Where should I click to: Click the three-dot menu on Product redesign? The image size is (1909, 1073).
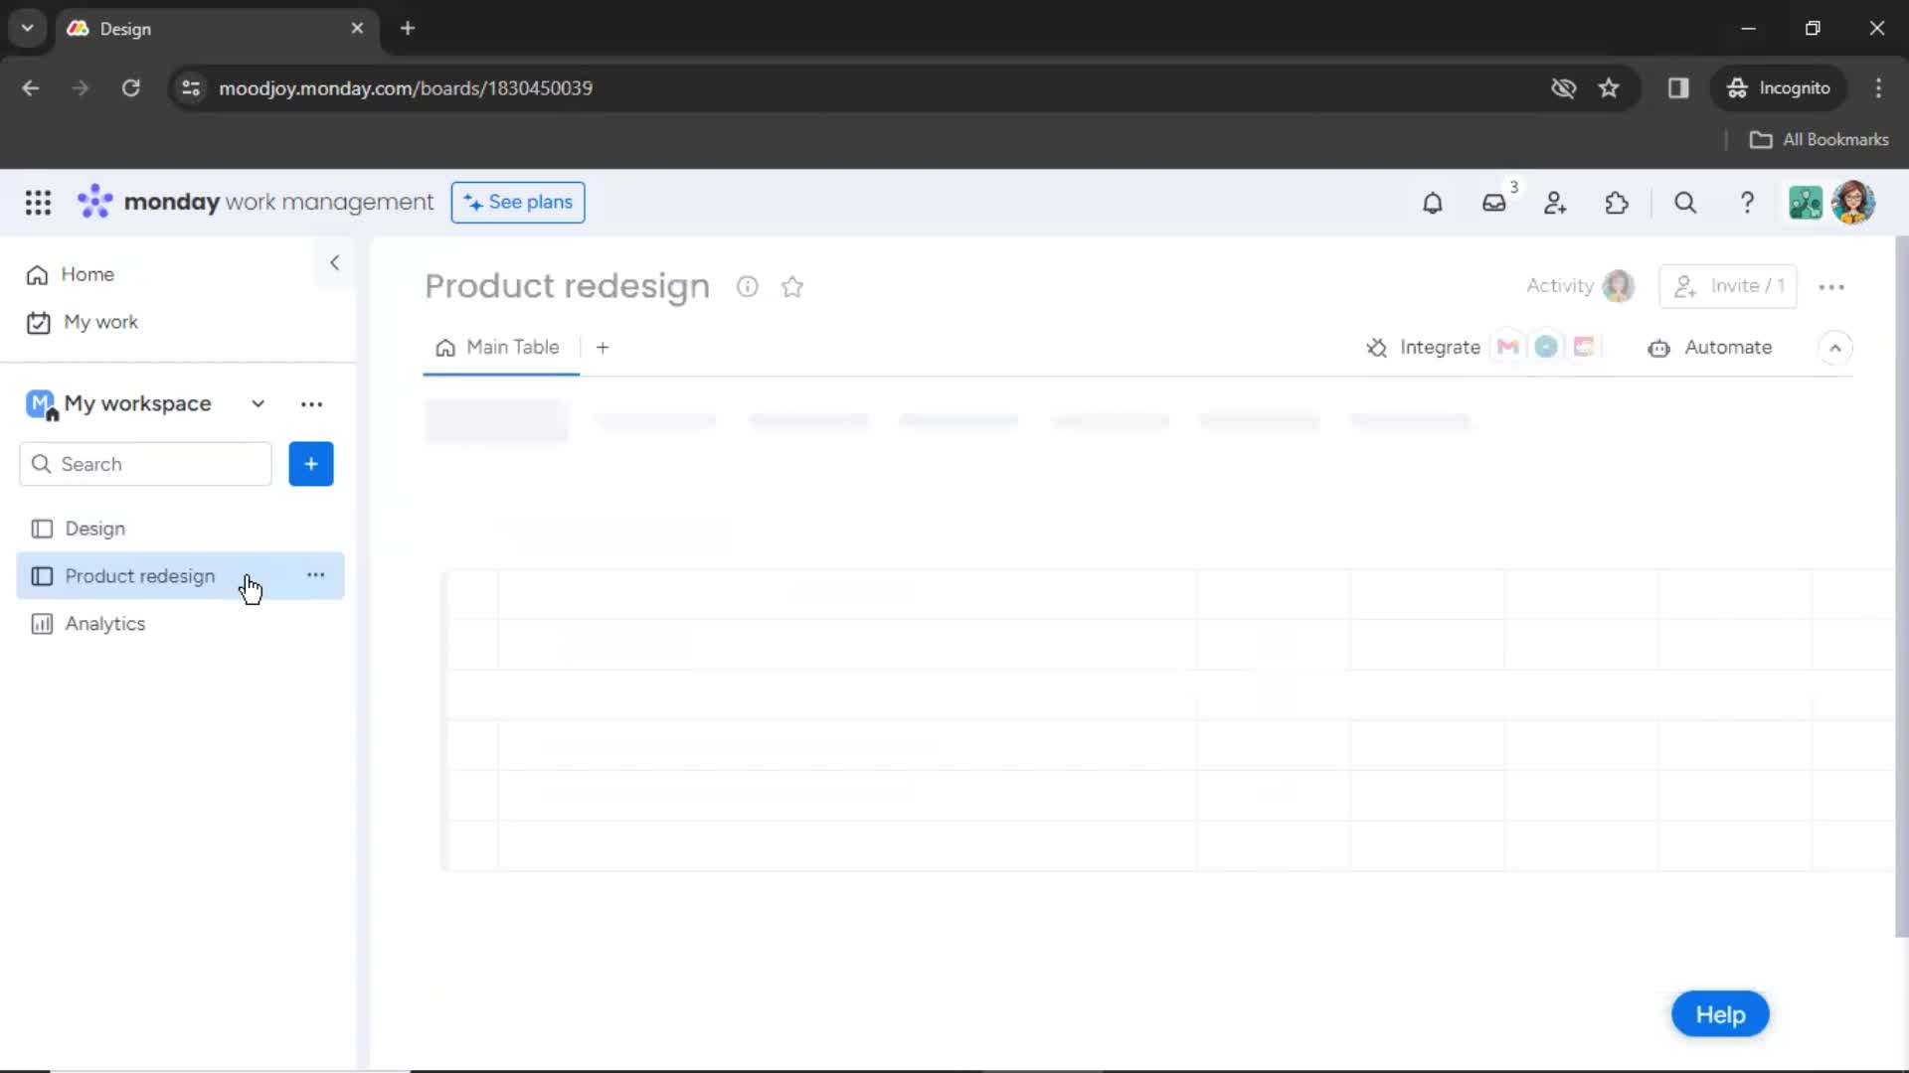pyautogui.click(x=314, y=575)
